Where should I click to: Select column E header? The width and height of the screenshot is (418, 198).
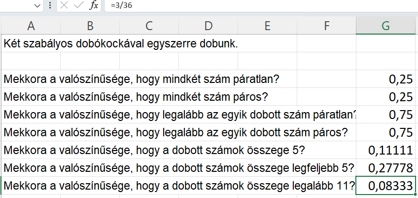click(267, 26)
